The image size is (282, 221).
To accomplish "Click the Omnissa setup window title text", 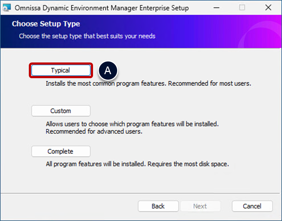I will click(x=102, y=8).
